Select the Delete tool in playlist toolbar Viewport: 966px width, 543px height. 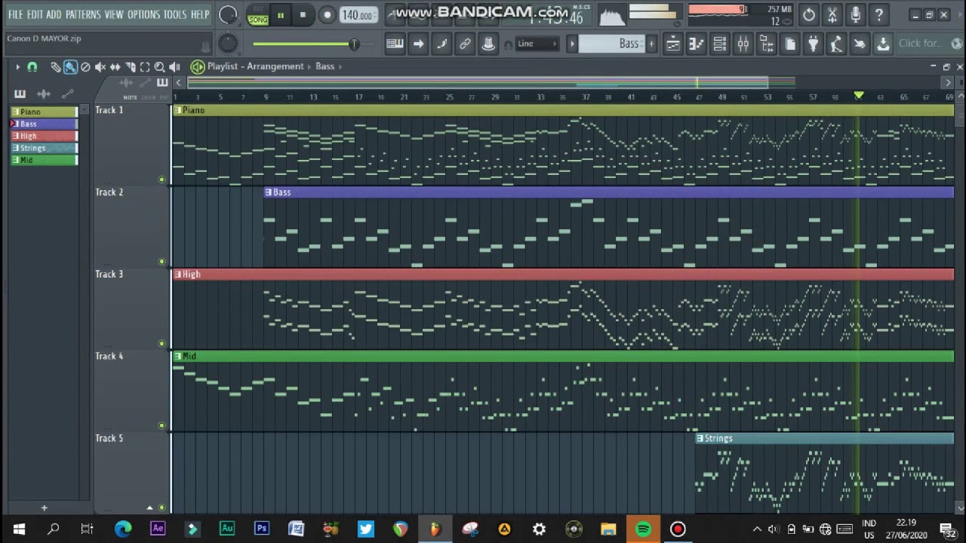(x=85, y=67)
